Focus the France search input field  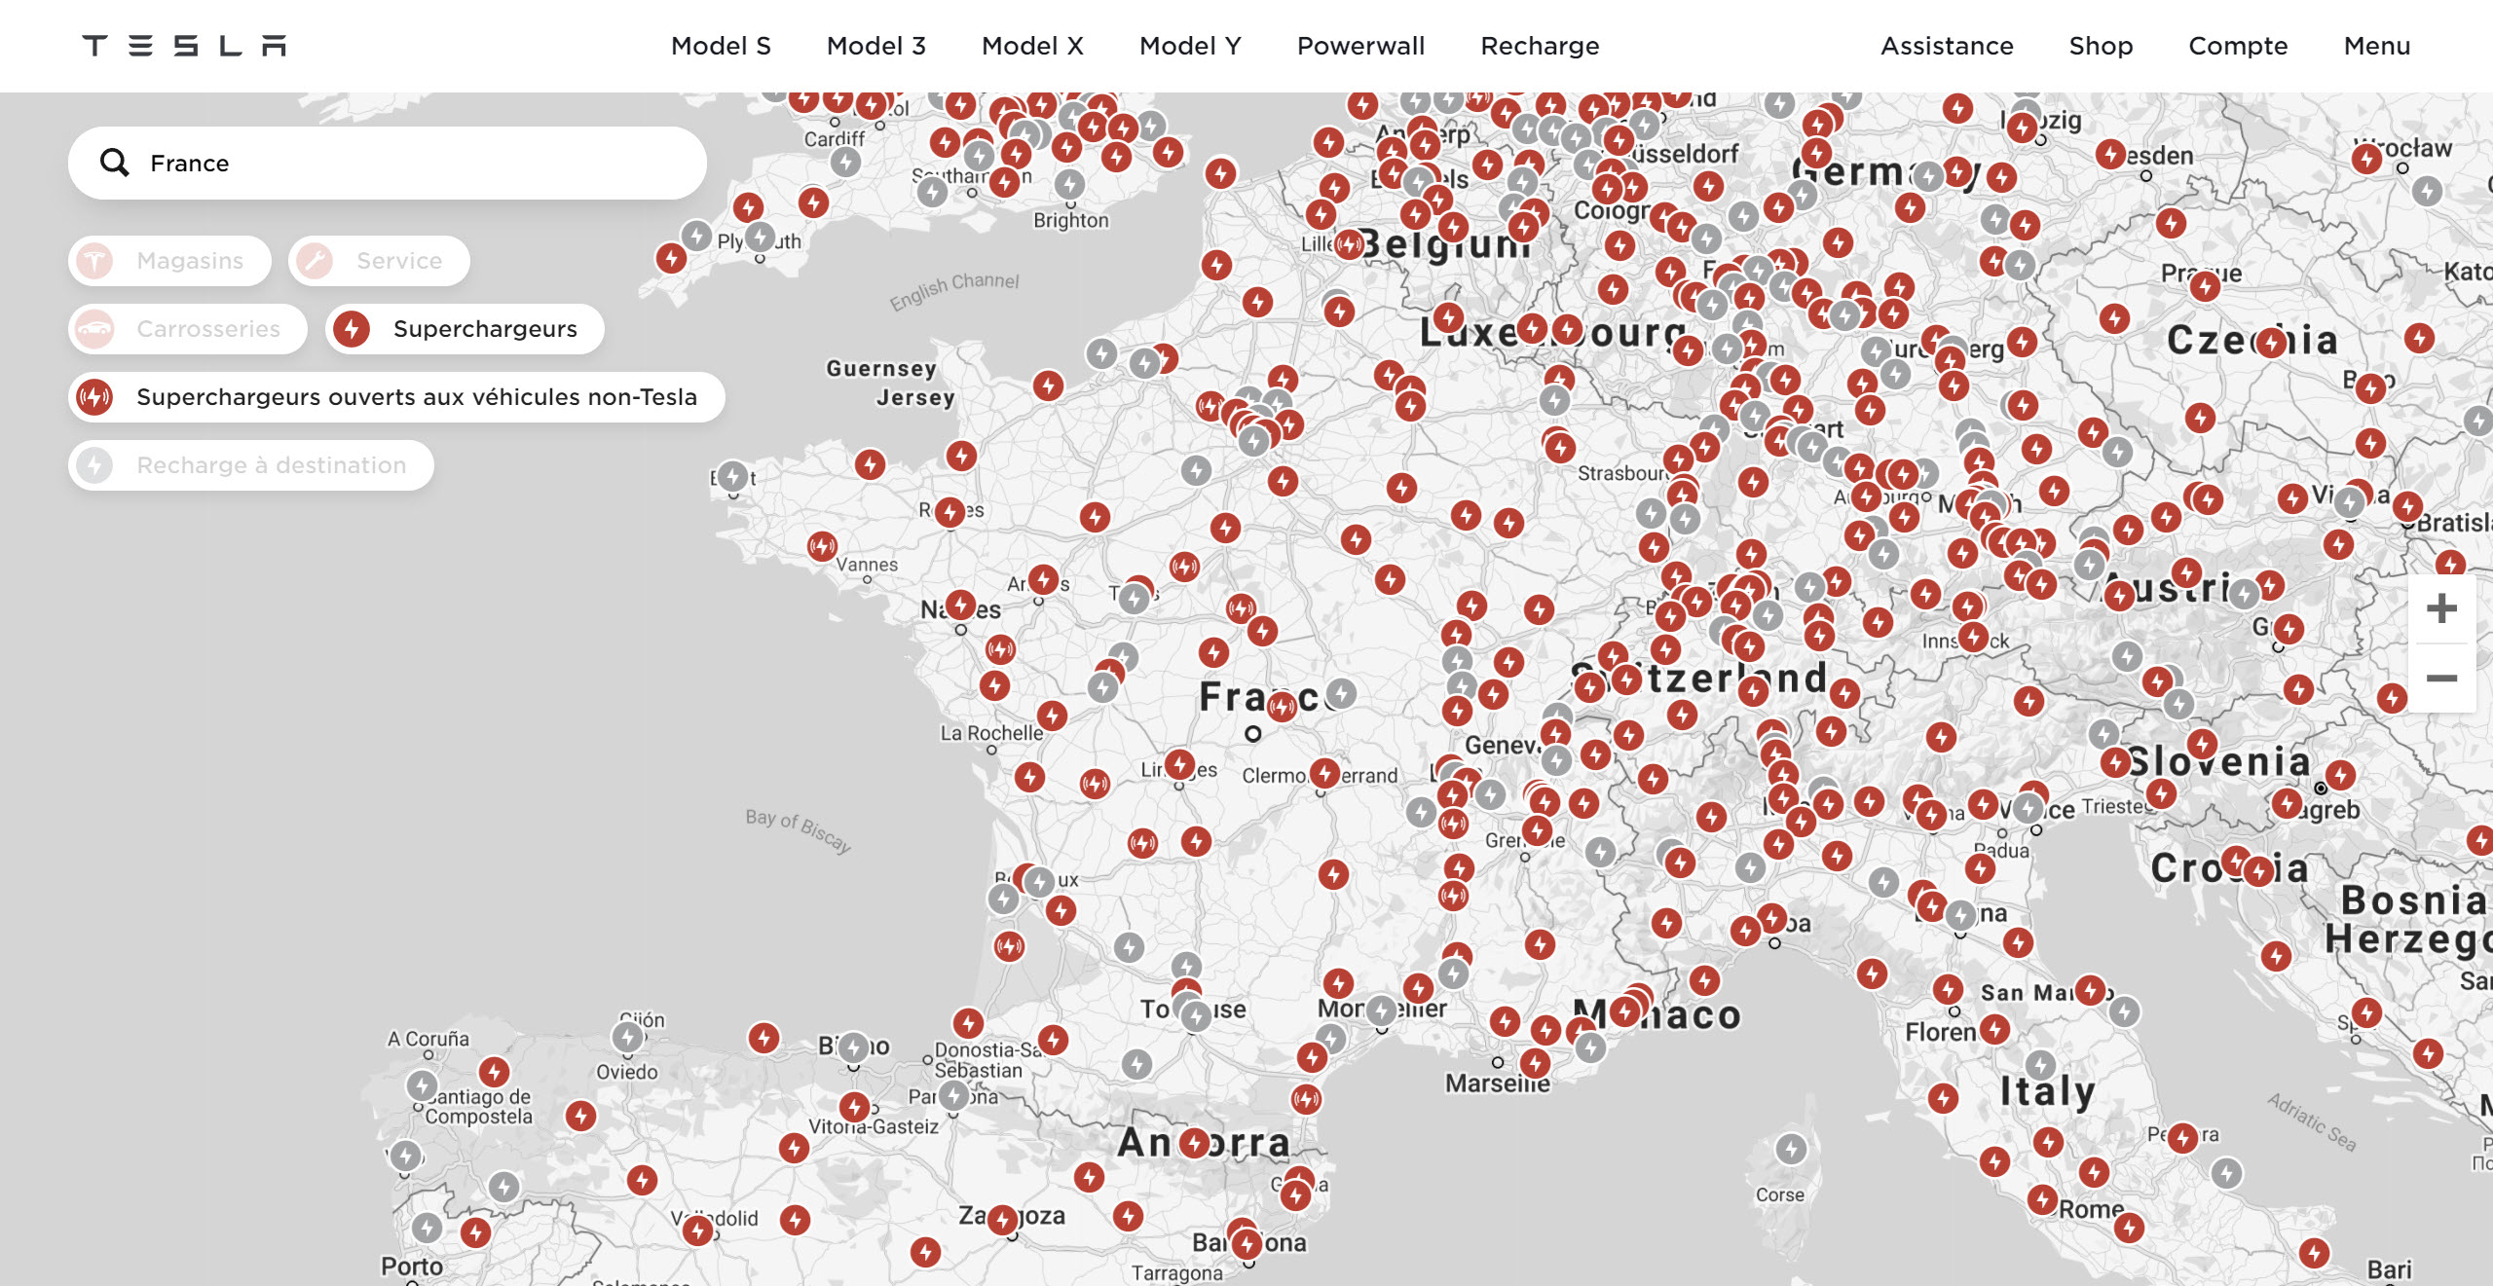pyautogui.click(x=388, y=163)
